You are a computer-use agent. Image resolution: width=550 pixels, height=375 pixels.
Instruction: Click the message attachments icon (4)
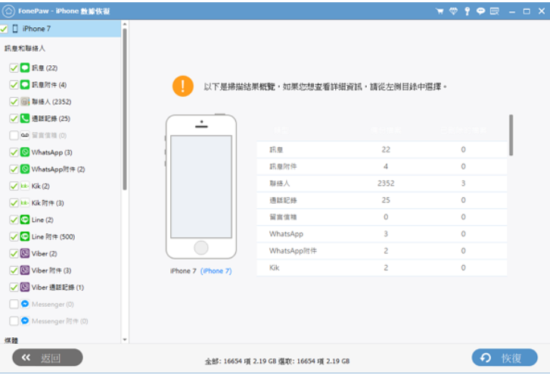point(24,85)
